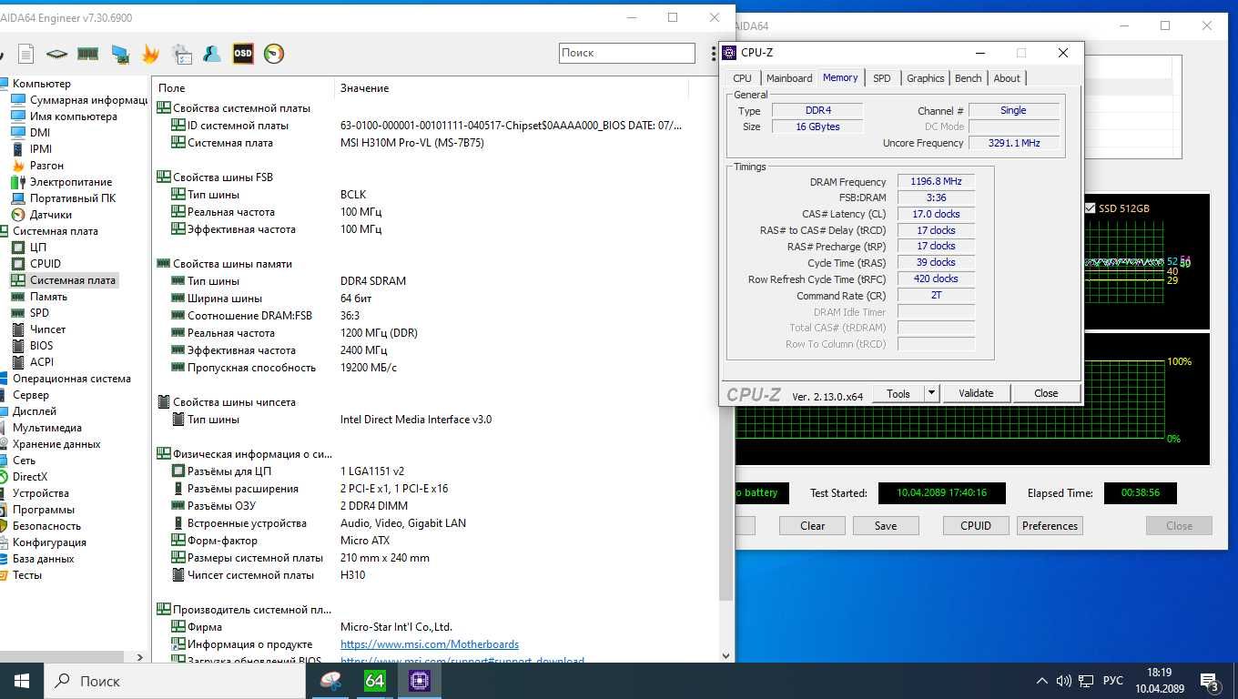Switch to the SPD tab in CPU-Z
The image size is (1238, 699).
tap(882, 78)
